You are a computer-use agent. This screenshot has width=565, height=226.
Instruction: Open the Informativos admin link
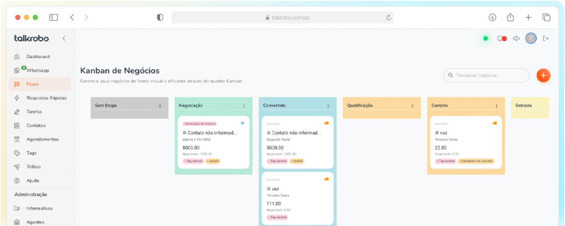(39, 208)
